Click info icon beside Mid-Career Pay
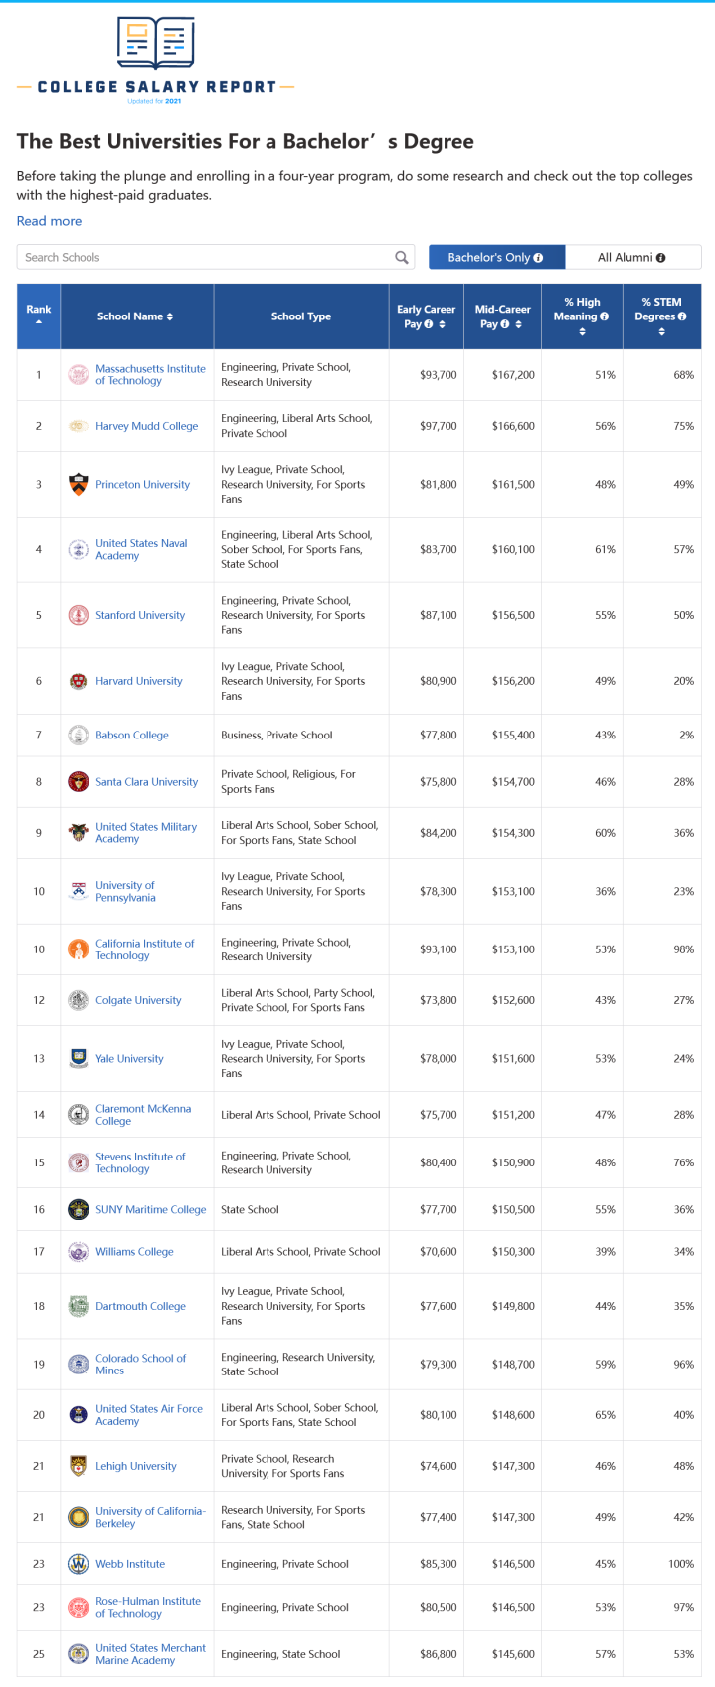The height and width of the screenshot is (1687, 715). 505,324
